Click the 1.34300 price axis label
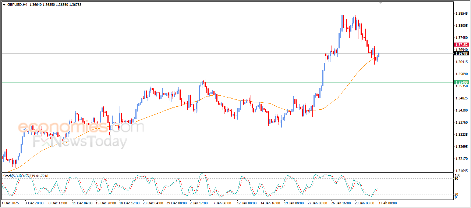The image size is (471, 208). [x=461, y=110]
